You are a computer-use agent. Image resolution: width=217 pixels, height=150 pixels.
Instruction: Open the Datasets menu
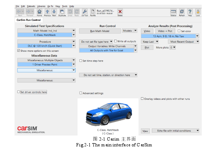[x=31, y=6]
